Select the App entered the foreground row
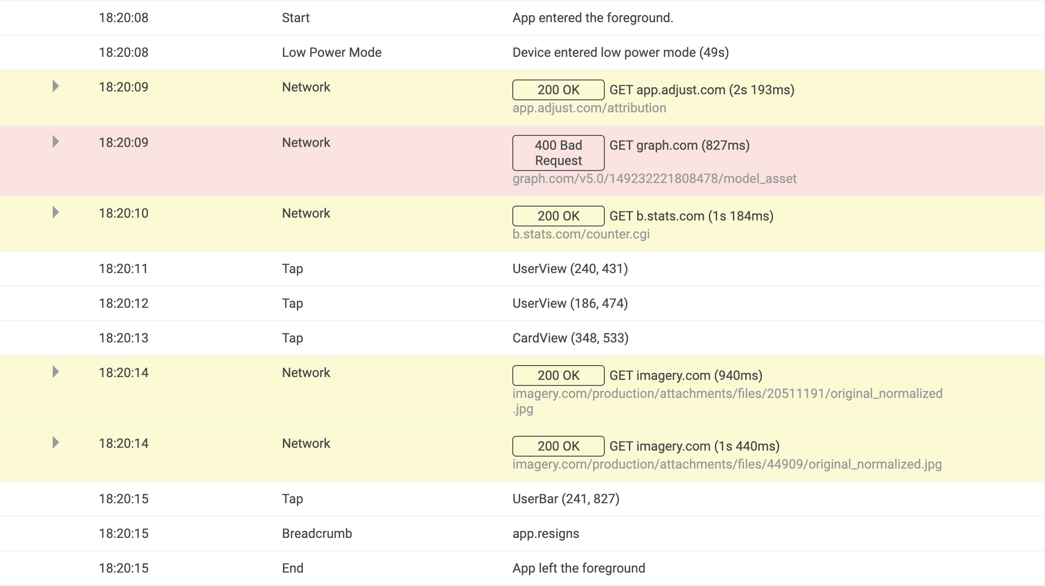The width and height of the screenshot is (1045, 586). 522,18
